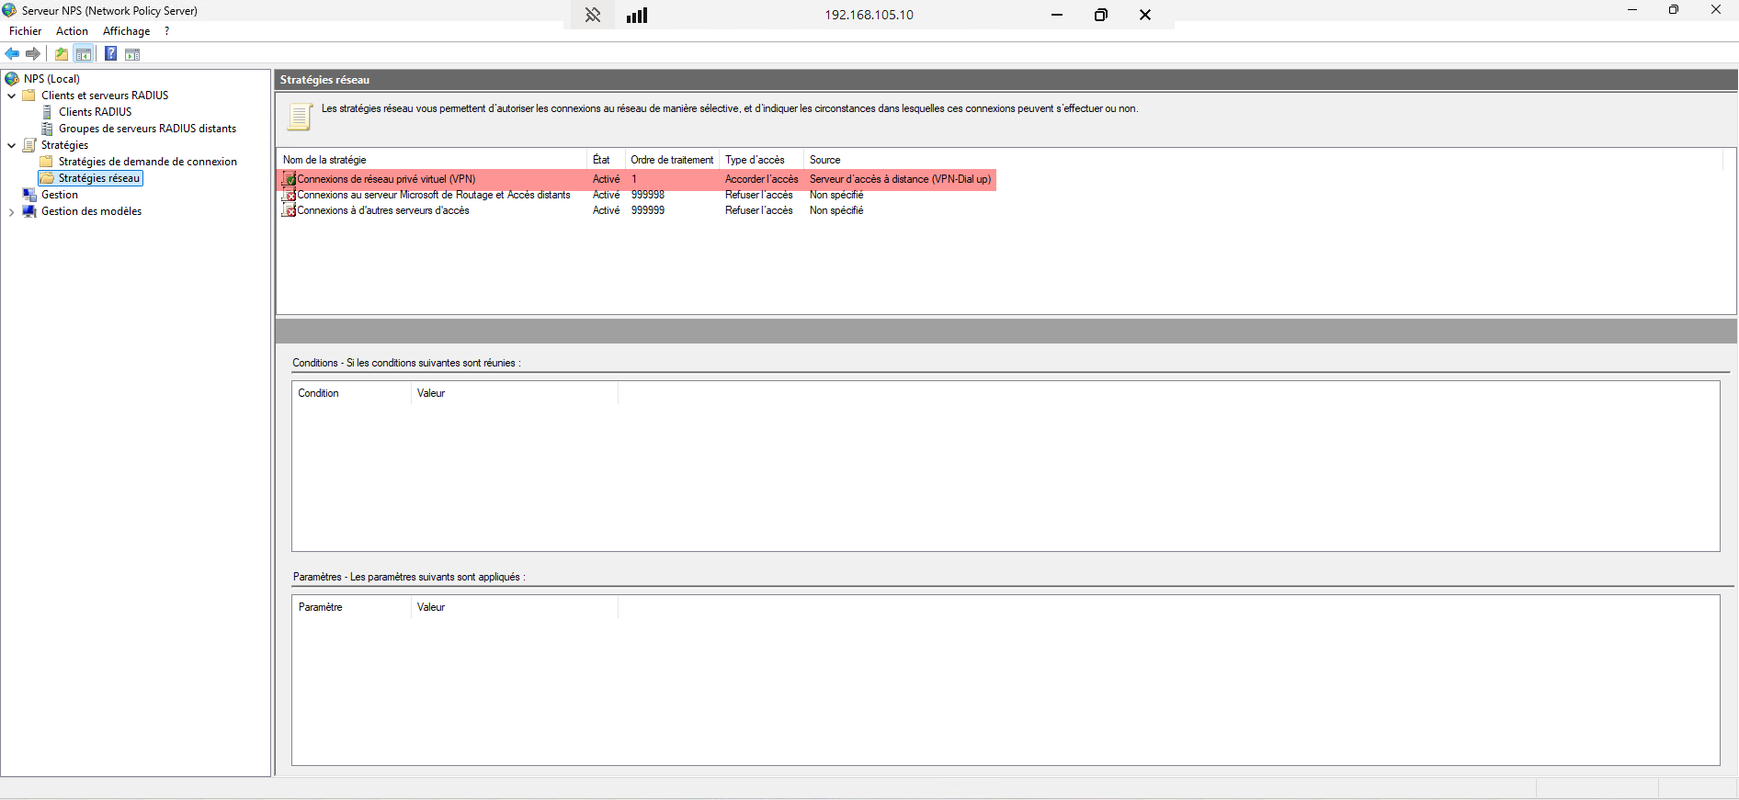Open the Affichage menu
1739x800 pixels.
pos(126,31)
